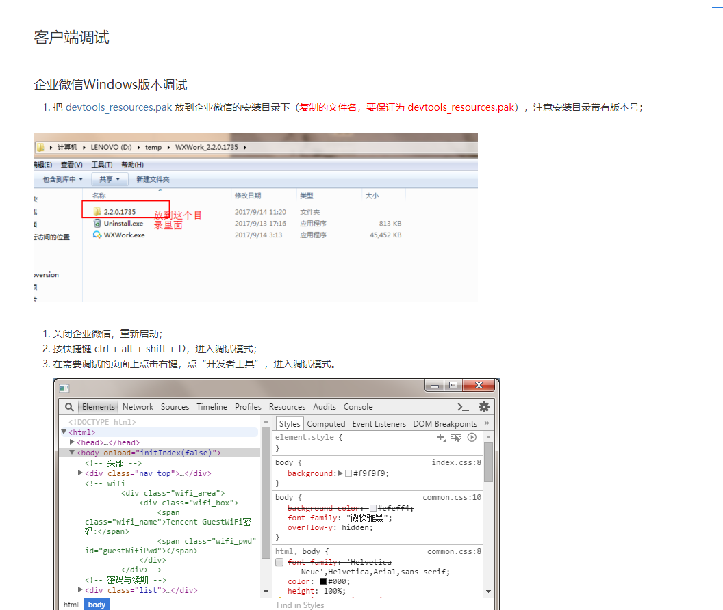723x610 pixels.
Task: Click the 类型 column header
Action: pos(307,196)
